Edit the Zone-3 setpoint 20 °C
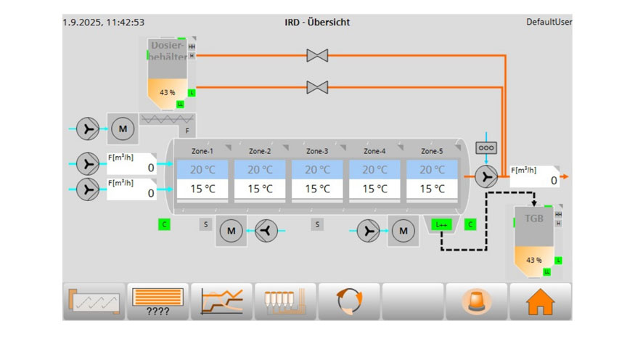 point(317,169)
